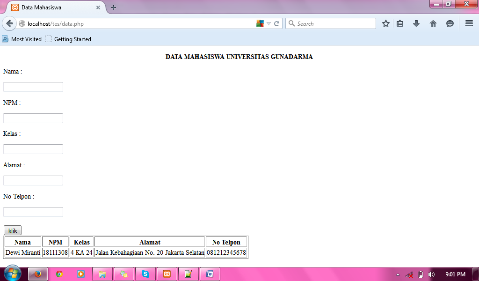Click the globe site identity icon
Viewport: 479px width, 281px height.
(22, 23)
